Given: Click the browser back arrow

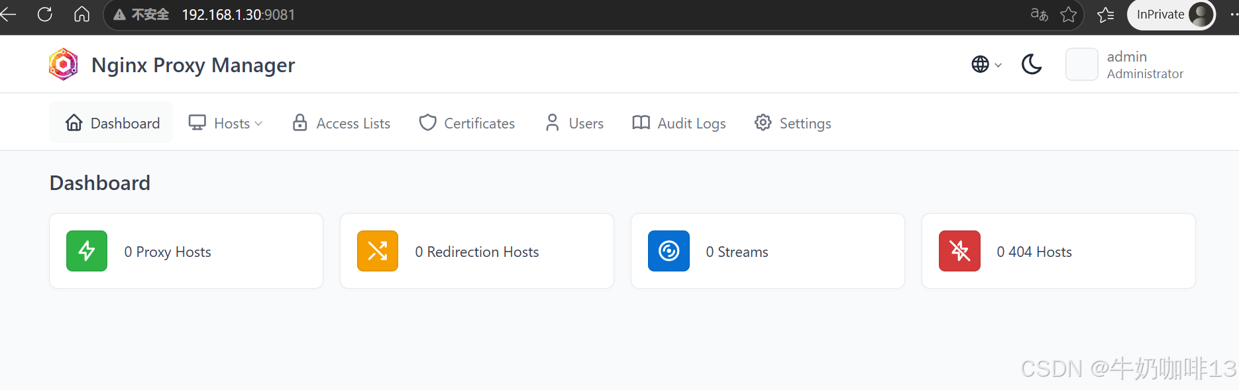Looking at the screenshot, I should pyautogui.click(x=8, y=14).
